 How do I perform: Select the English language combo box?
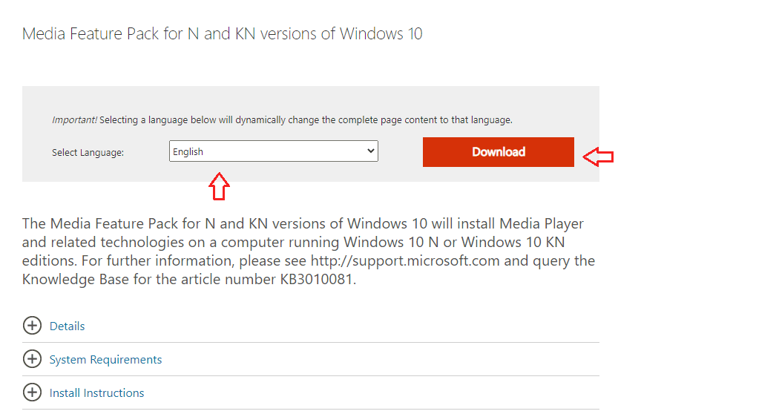coord(273,151)
